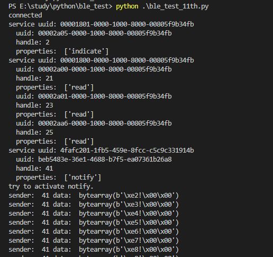Image resolution: width=273 pixels, height=257 pixels.
Task: Click uuid beb5483e characteristic line
Action: point(94,159)
